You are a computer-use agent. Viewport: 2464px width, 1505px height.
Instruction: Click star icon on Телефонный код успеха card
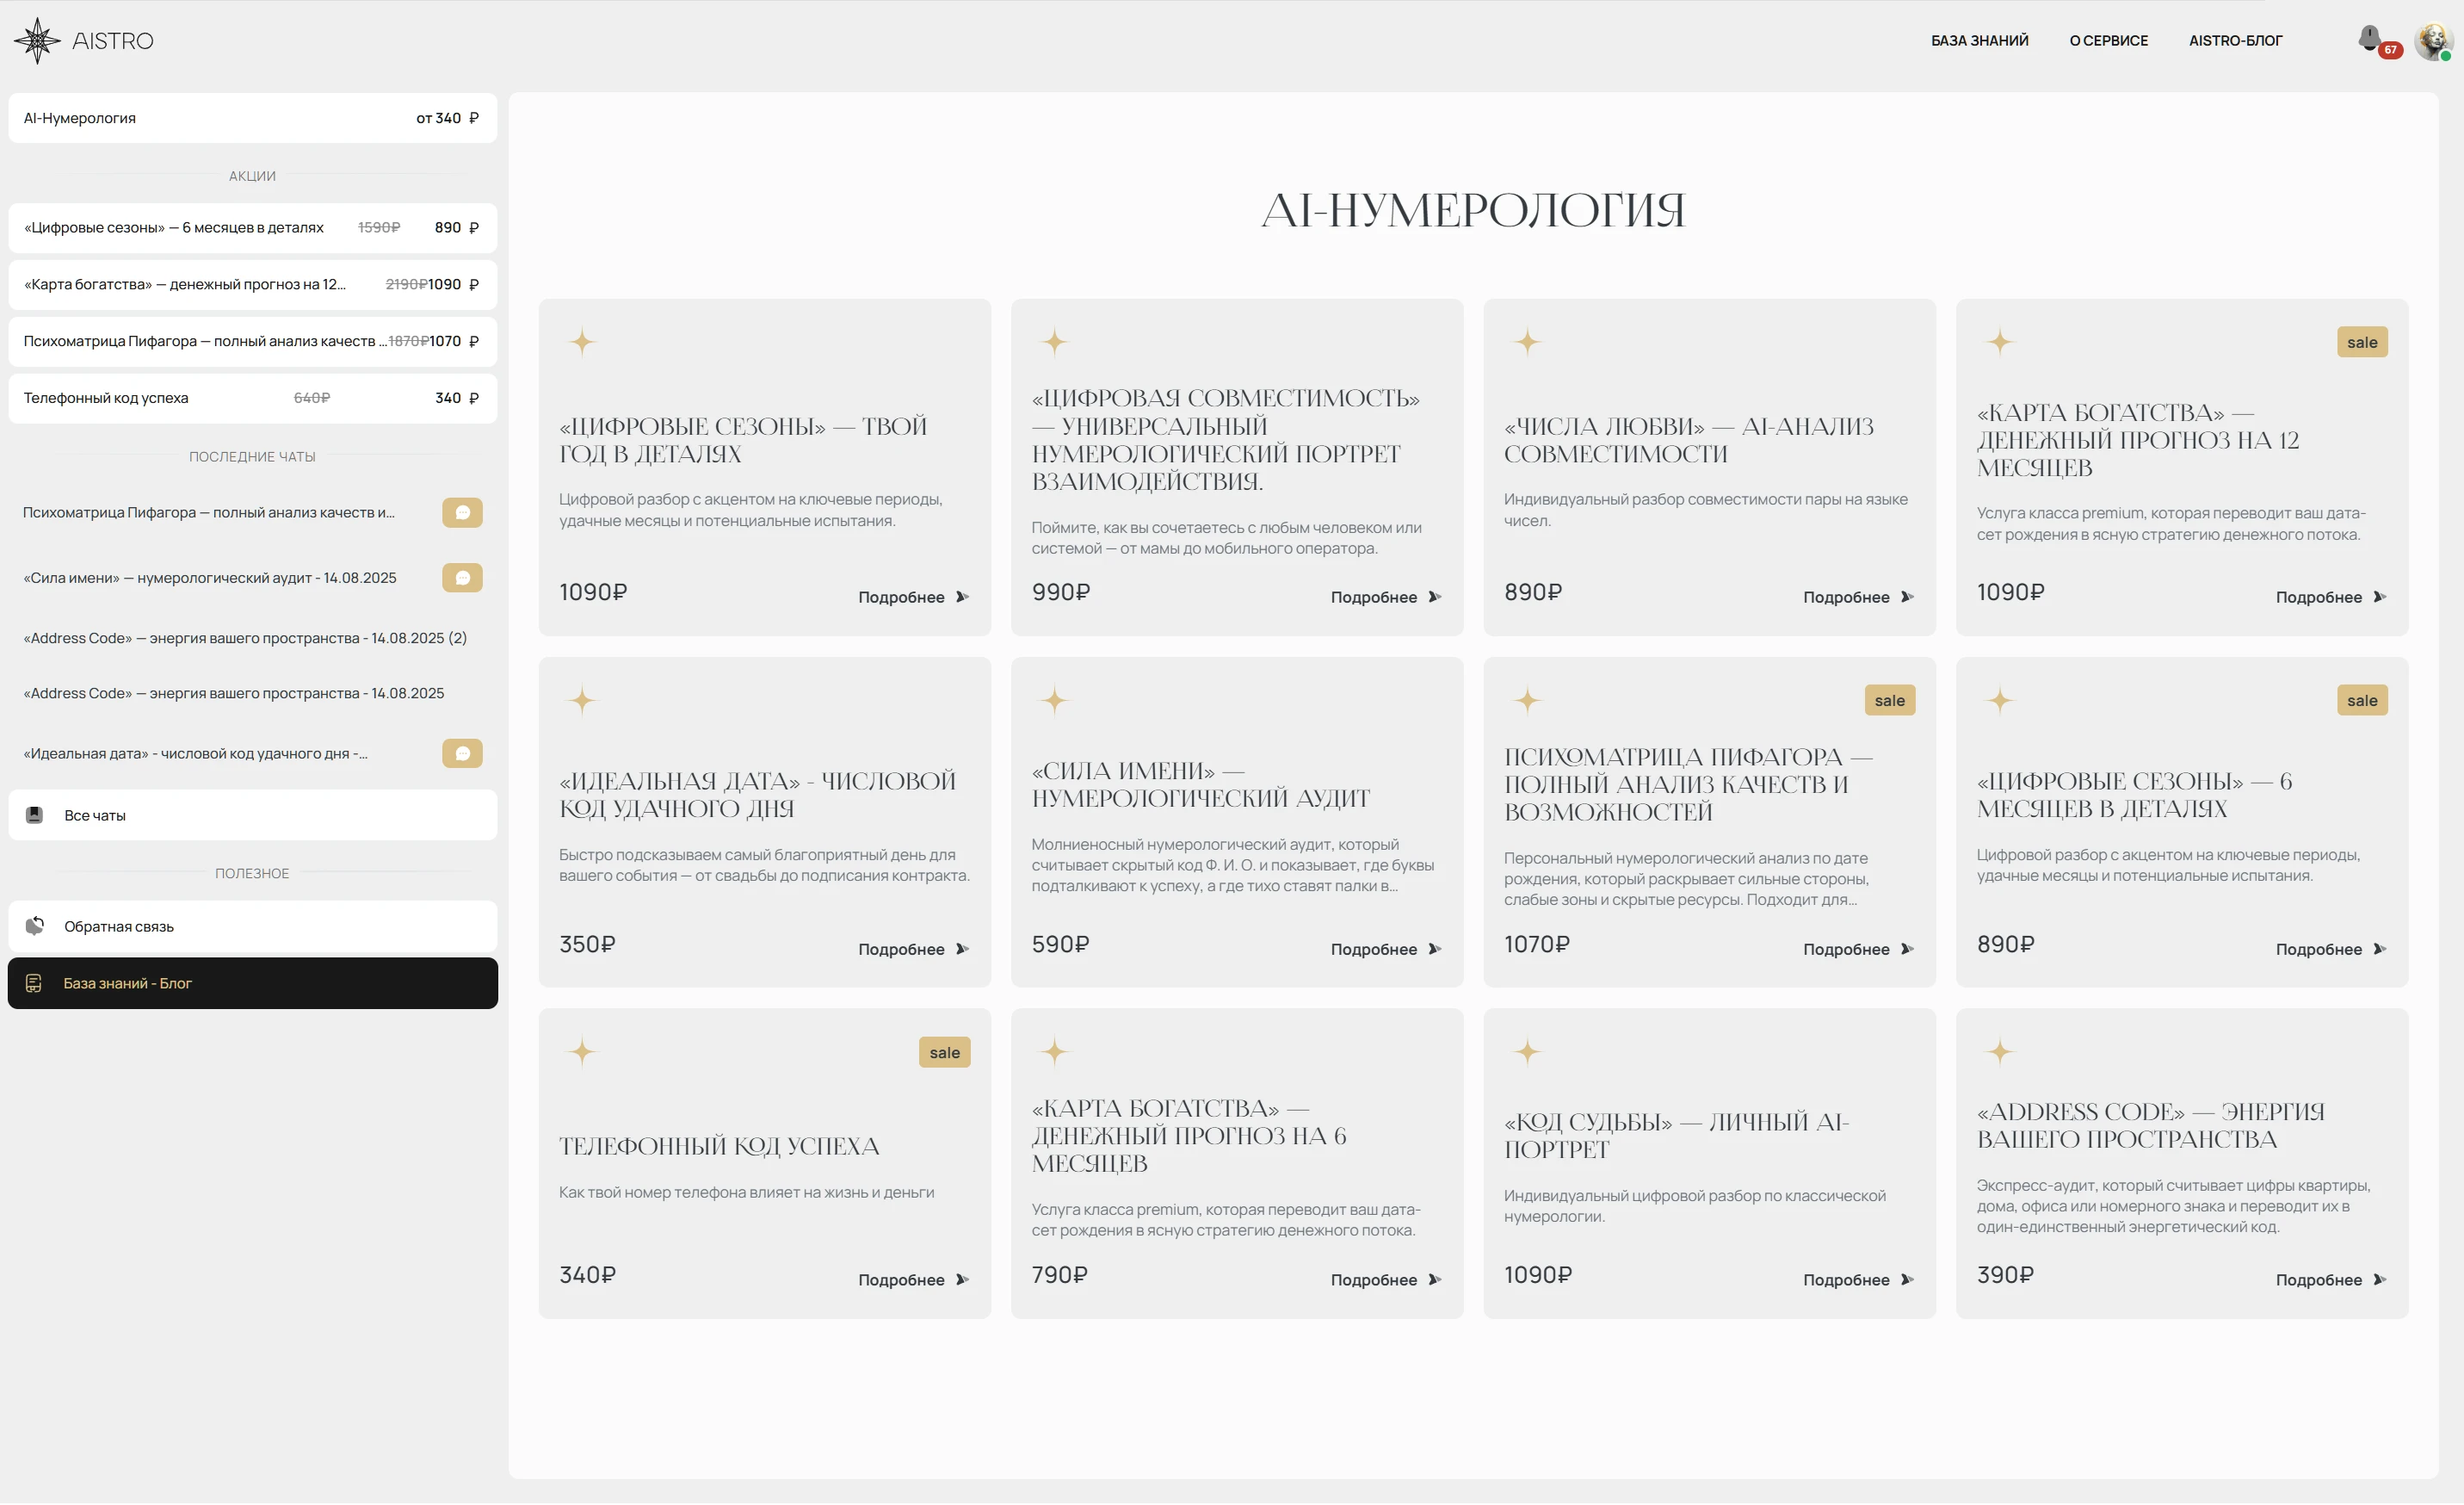point(582,1053)
